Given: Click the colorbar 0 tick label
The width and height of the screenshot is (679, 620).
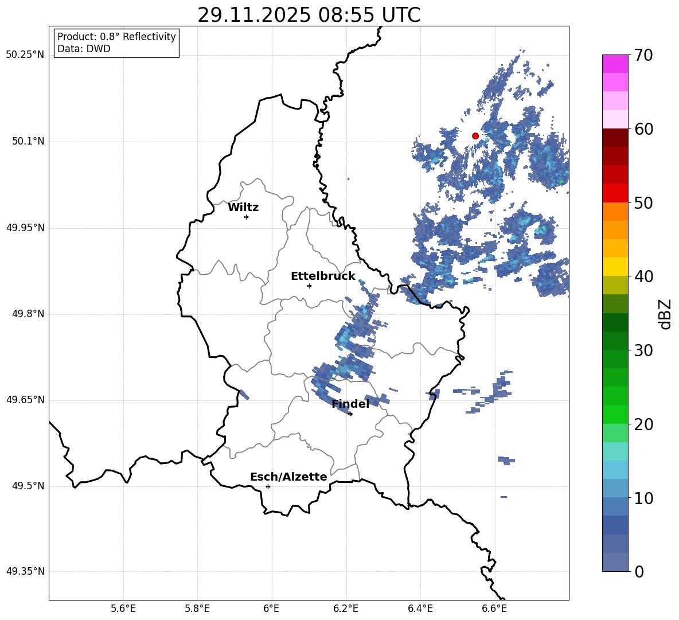Looking at the screenshot, I should (639, 571).
